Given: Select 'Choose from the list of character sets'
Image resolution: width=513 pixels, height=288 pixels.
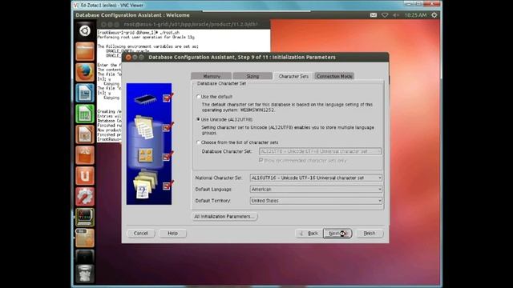Looking at the screenshot, I should (x=198, y=142).
